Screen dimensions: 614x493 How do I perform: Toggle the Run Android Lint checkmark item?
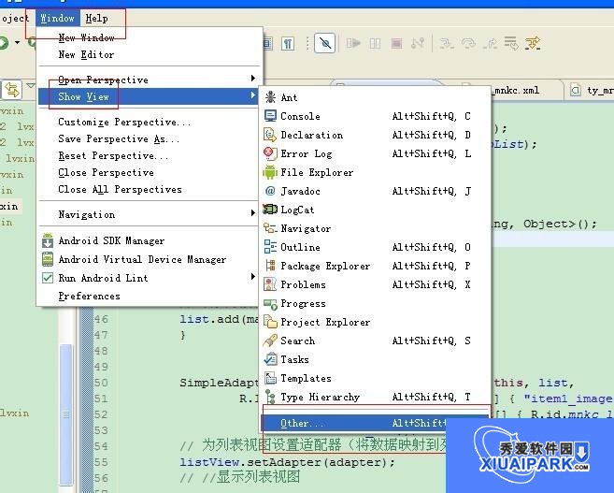point(149,278)
